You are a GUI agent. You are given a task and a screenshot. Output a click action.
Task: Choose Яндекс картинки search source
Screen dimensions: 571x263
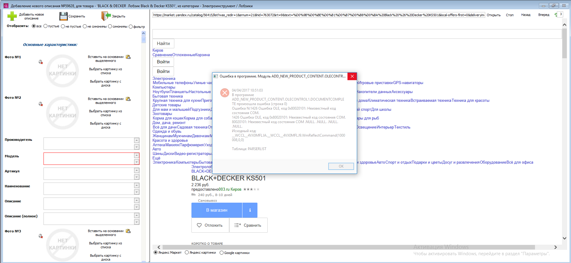click(187, 252)
